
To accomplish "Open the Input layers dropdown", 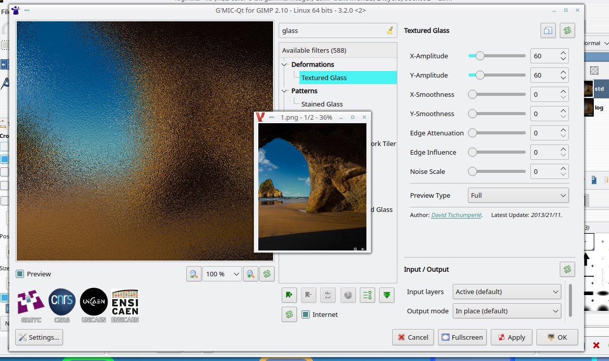I will pos(507,292).
